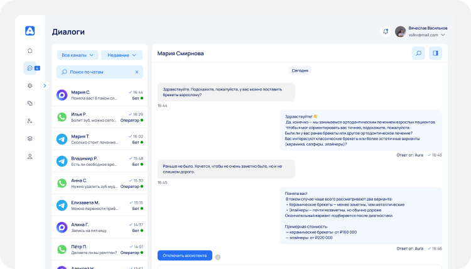Expand the sidebar with the arrow toggle

(x=45, y=85)
